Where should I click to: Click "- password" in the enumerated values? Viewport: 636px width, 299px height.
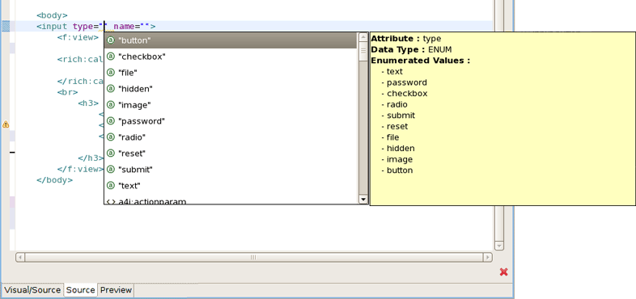click(404, 82)
